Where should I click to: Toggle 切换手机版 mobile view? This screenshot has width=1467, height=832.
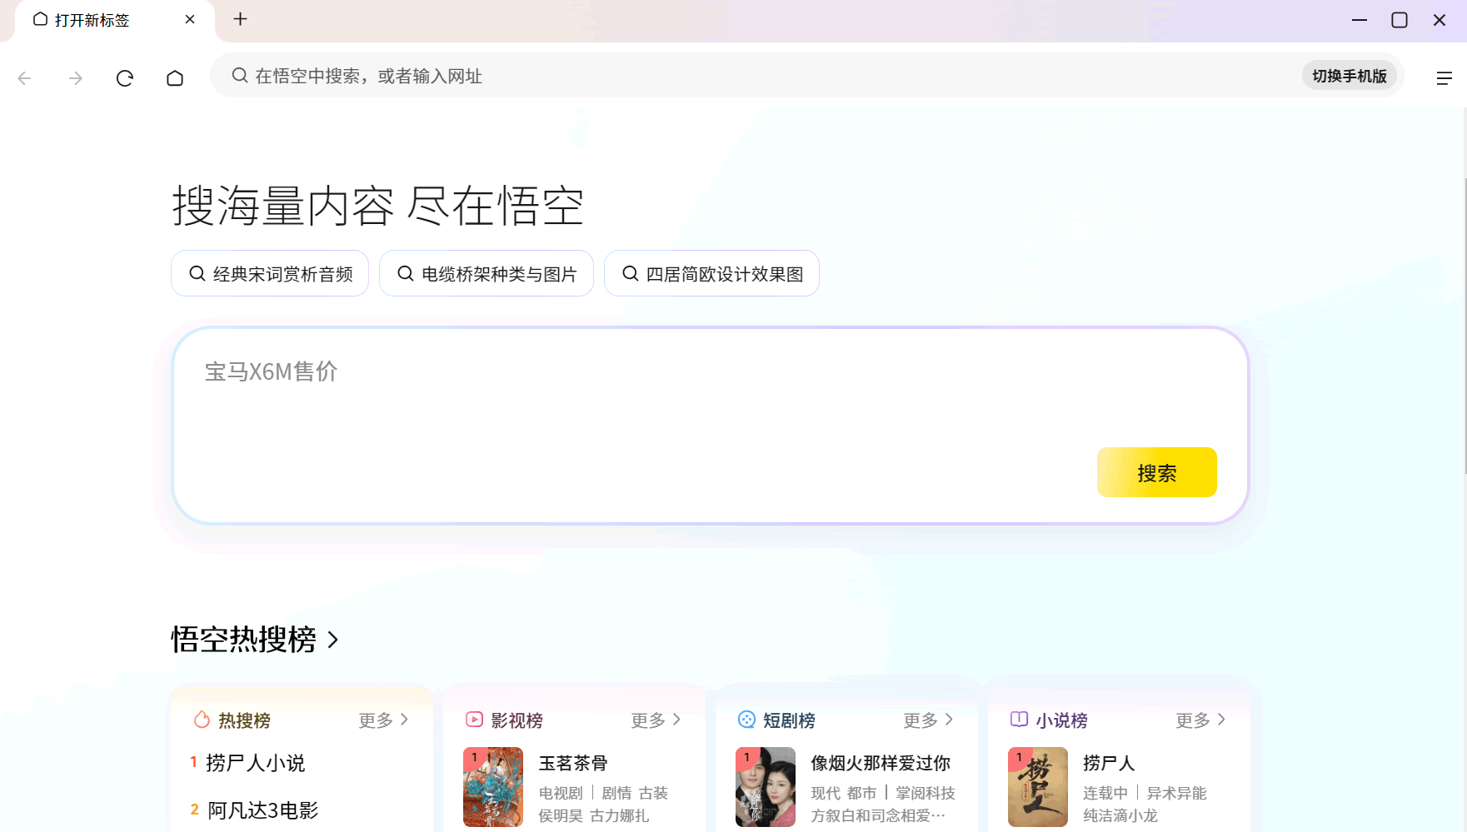click(x=1349, y=76)
